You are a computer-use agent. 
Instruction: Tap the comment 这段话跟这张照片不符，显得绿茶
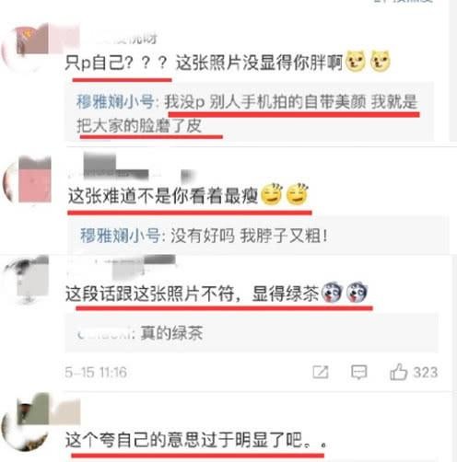[x=217, y=293]
